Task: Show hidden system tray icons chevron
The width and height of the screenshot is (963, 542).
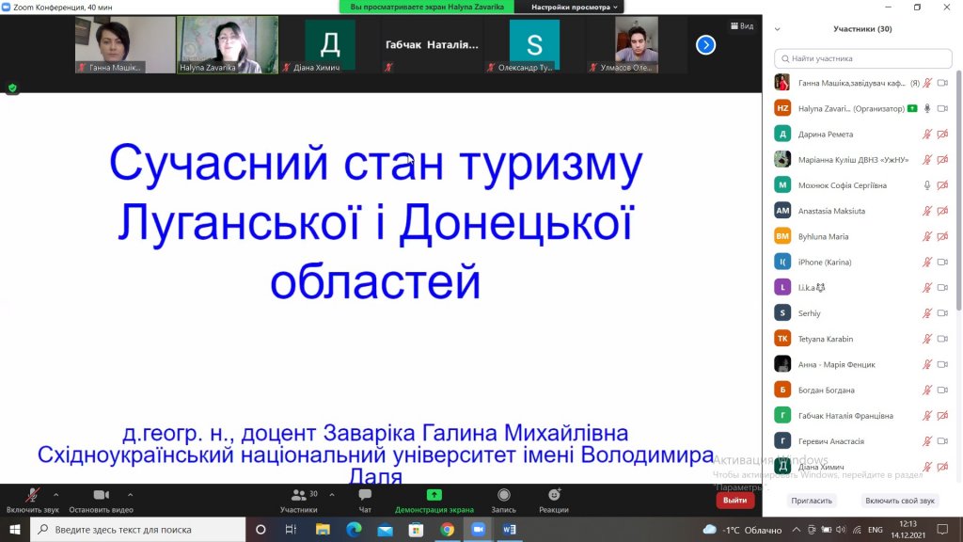Action: click(796, 529)
